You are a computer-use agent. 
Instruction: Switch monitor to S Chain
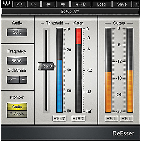point(17,114)
